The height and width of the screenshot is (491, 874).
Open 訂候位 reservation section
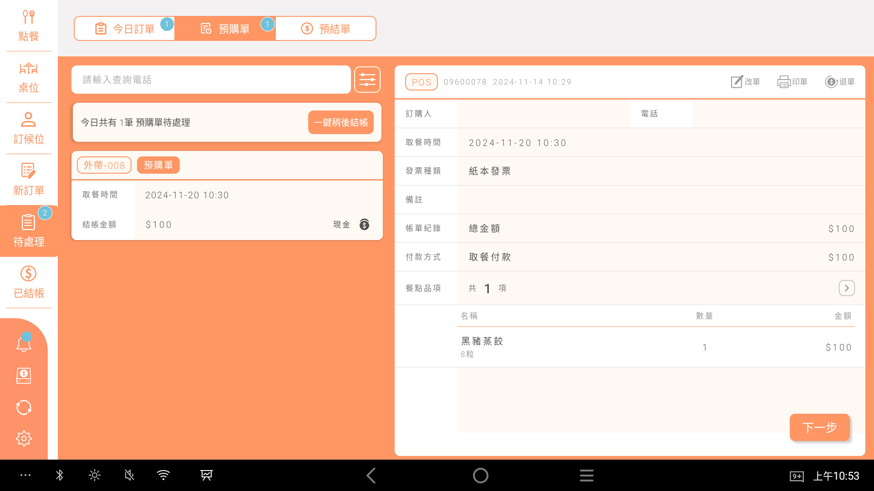28,128
